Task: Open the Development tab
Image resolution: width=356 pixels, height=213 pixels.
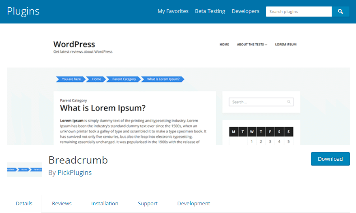Action: pyautogui.click(x=194, y=203)
